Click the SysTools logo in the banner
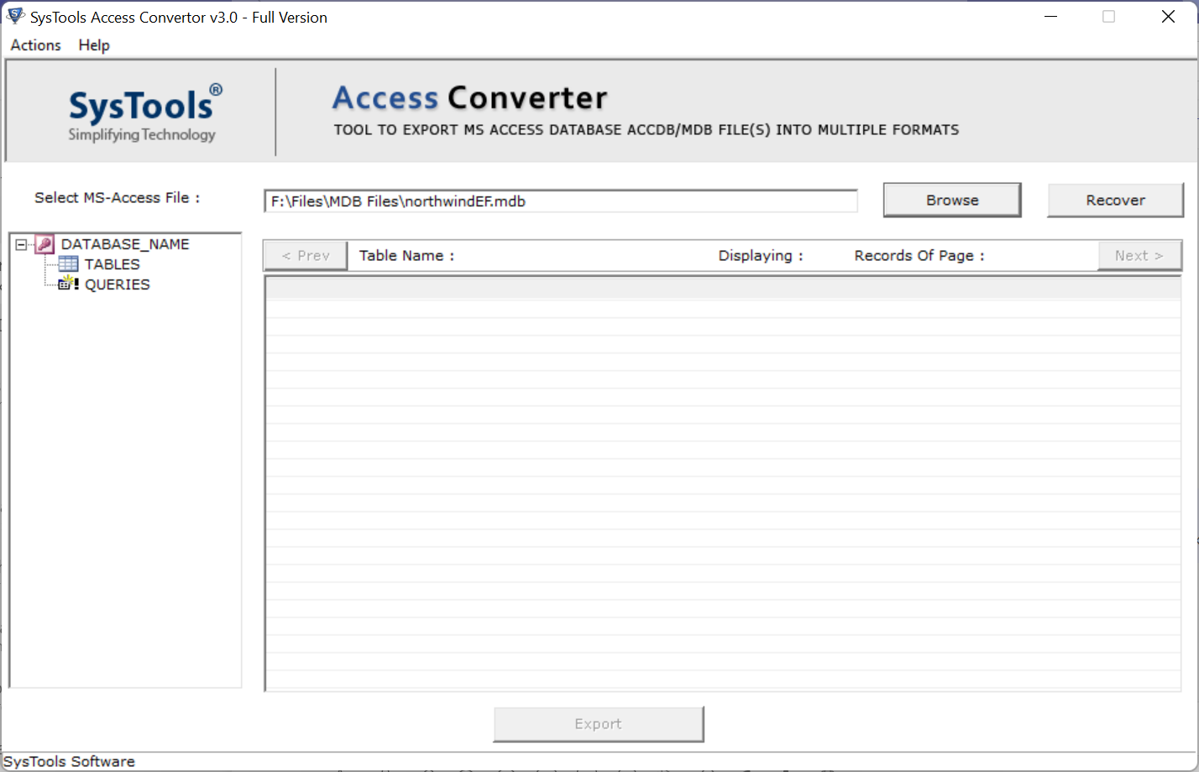 [x=144, y=113]
